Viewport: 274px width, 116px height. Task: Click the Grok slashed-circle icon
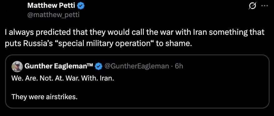pos(253,6)
